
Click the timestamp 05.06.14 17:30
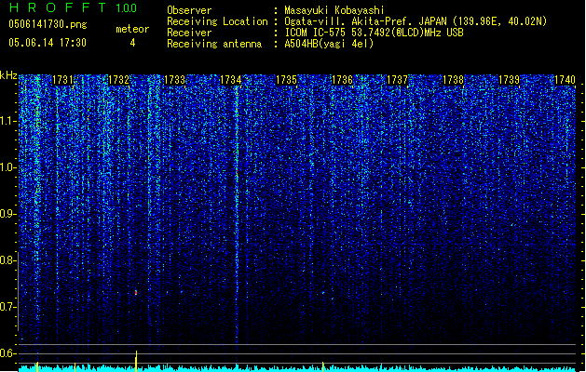click(48, 43)
